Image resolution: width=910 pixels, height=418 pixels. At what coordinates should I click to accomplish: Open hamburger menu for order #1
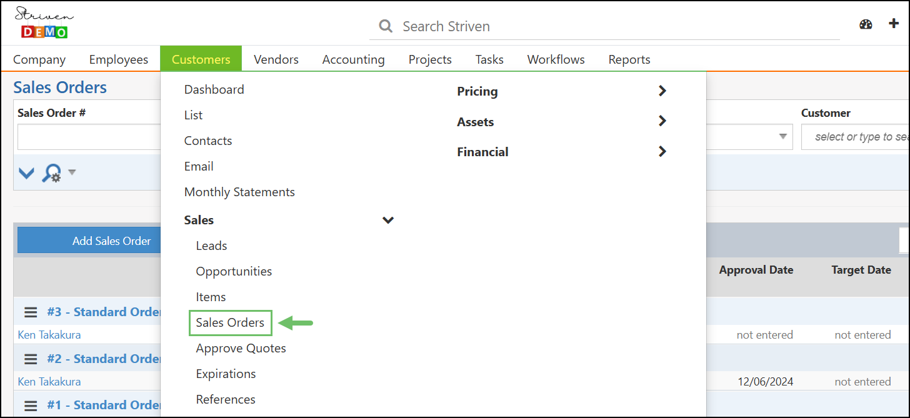[31, 405]
